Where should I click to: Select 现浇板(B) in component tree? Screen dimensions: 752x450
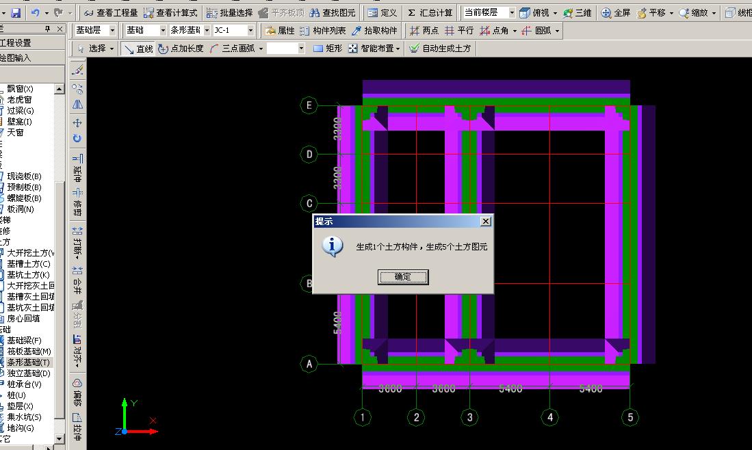click(24, 176)
